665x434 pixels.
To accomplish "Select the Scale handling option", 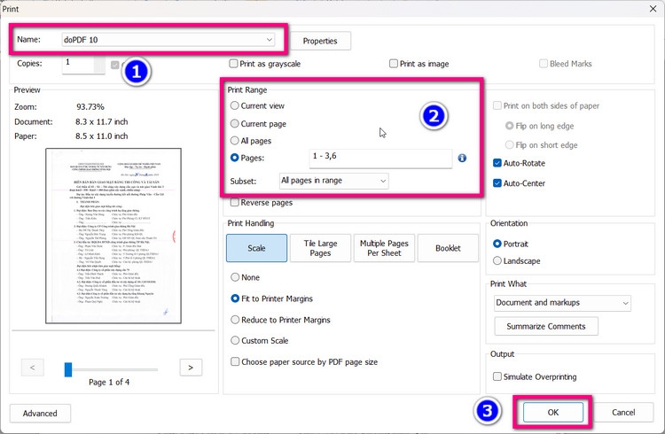I will click(x=256, y=248).
